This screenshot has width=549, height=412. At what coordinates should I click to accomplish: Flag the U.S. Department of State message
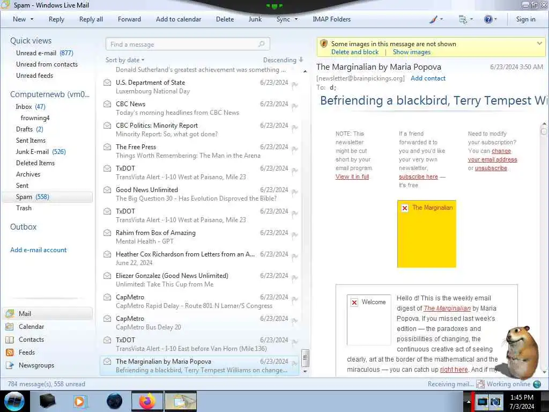point(294,85)
